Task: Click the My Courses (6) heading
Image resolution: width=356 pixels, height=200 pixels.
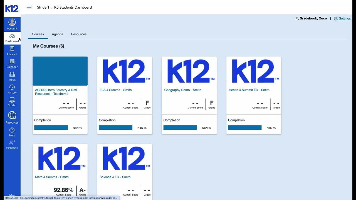Action: [x=48, y=46]
